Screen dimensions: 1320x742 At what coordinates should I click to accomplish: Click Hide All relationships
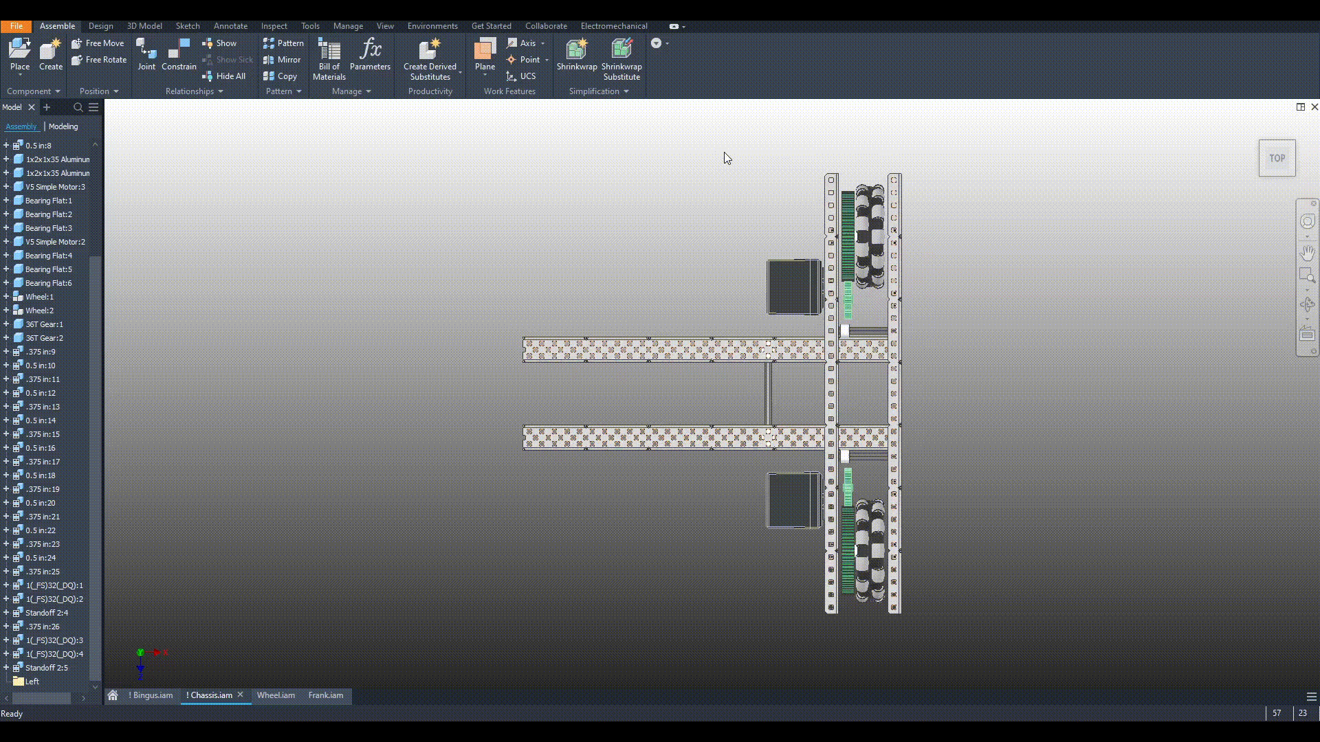[223, 76]
